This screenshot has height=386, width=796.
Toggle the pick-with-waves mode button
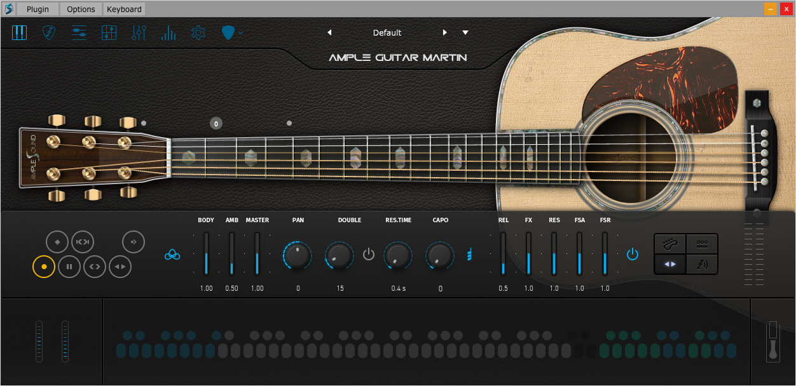tap(702, 264)
